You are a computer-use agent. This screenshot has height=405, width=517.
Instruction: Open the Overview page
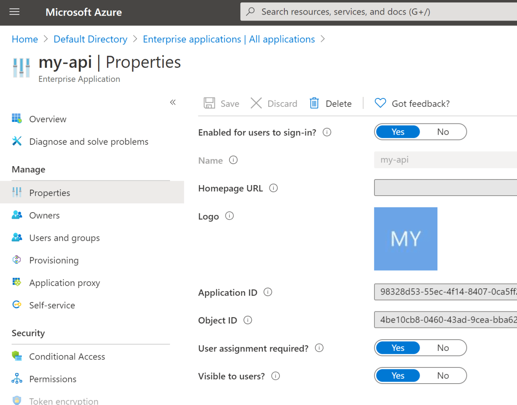click(47, 119)
